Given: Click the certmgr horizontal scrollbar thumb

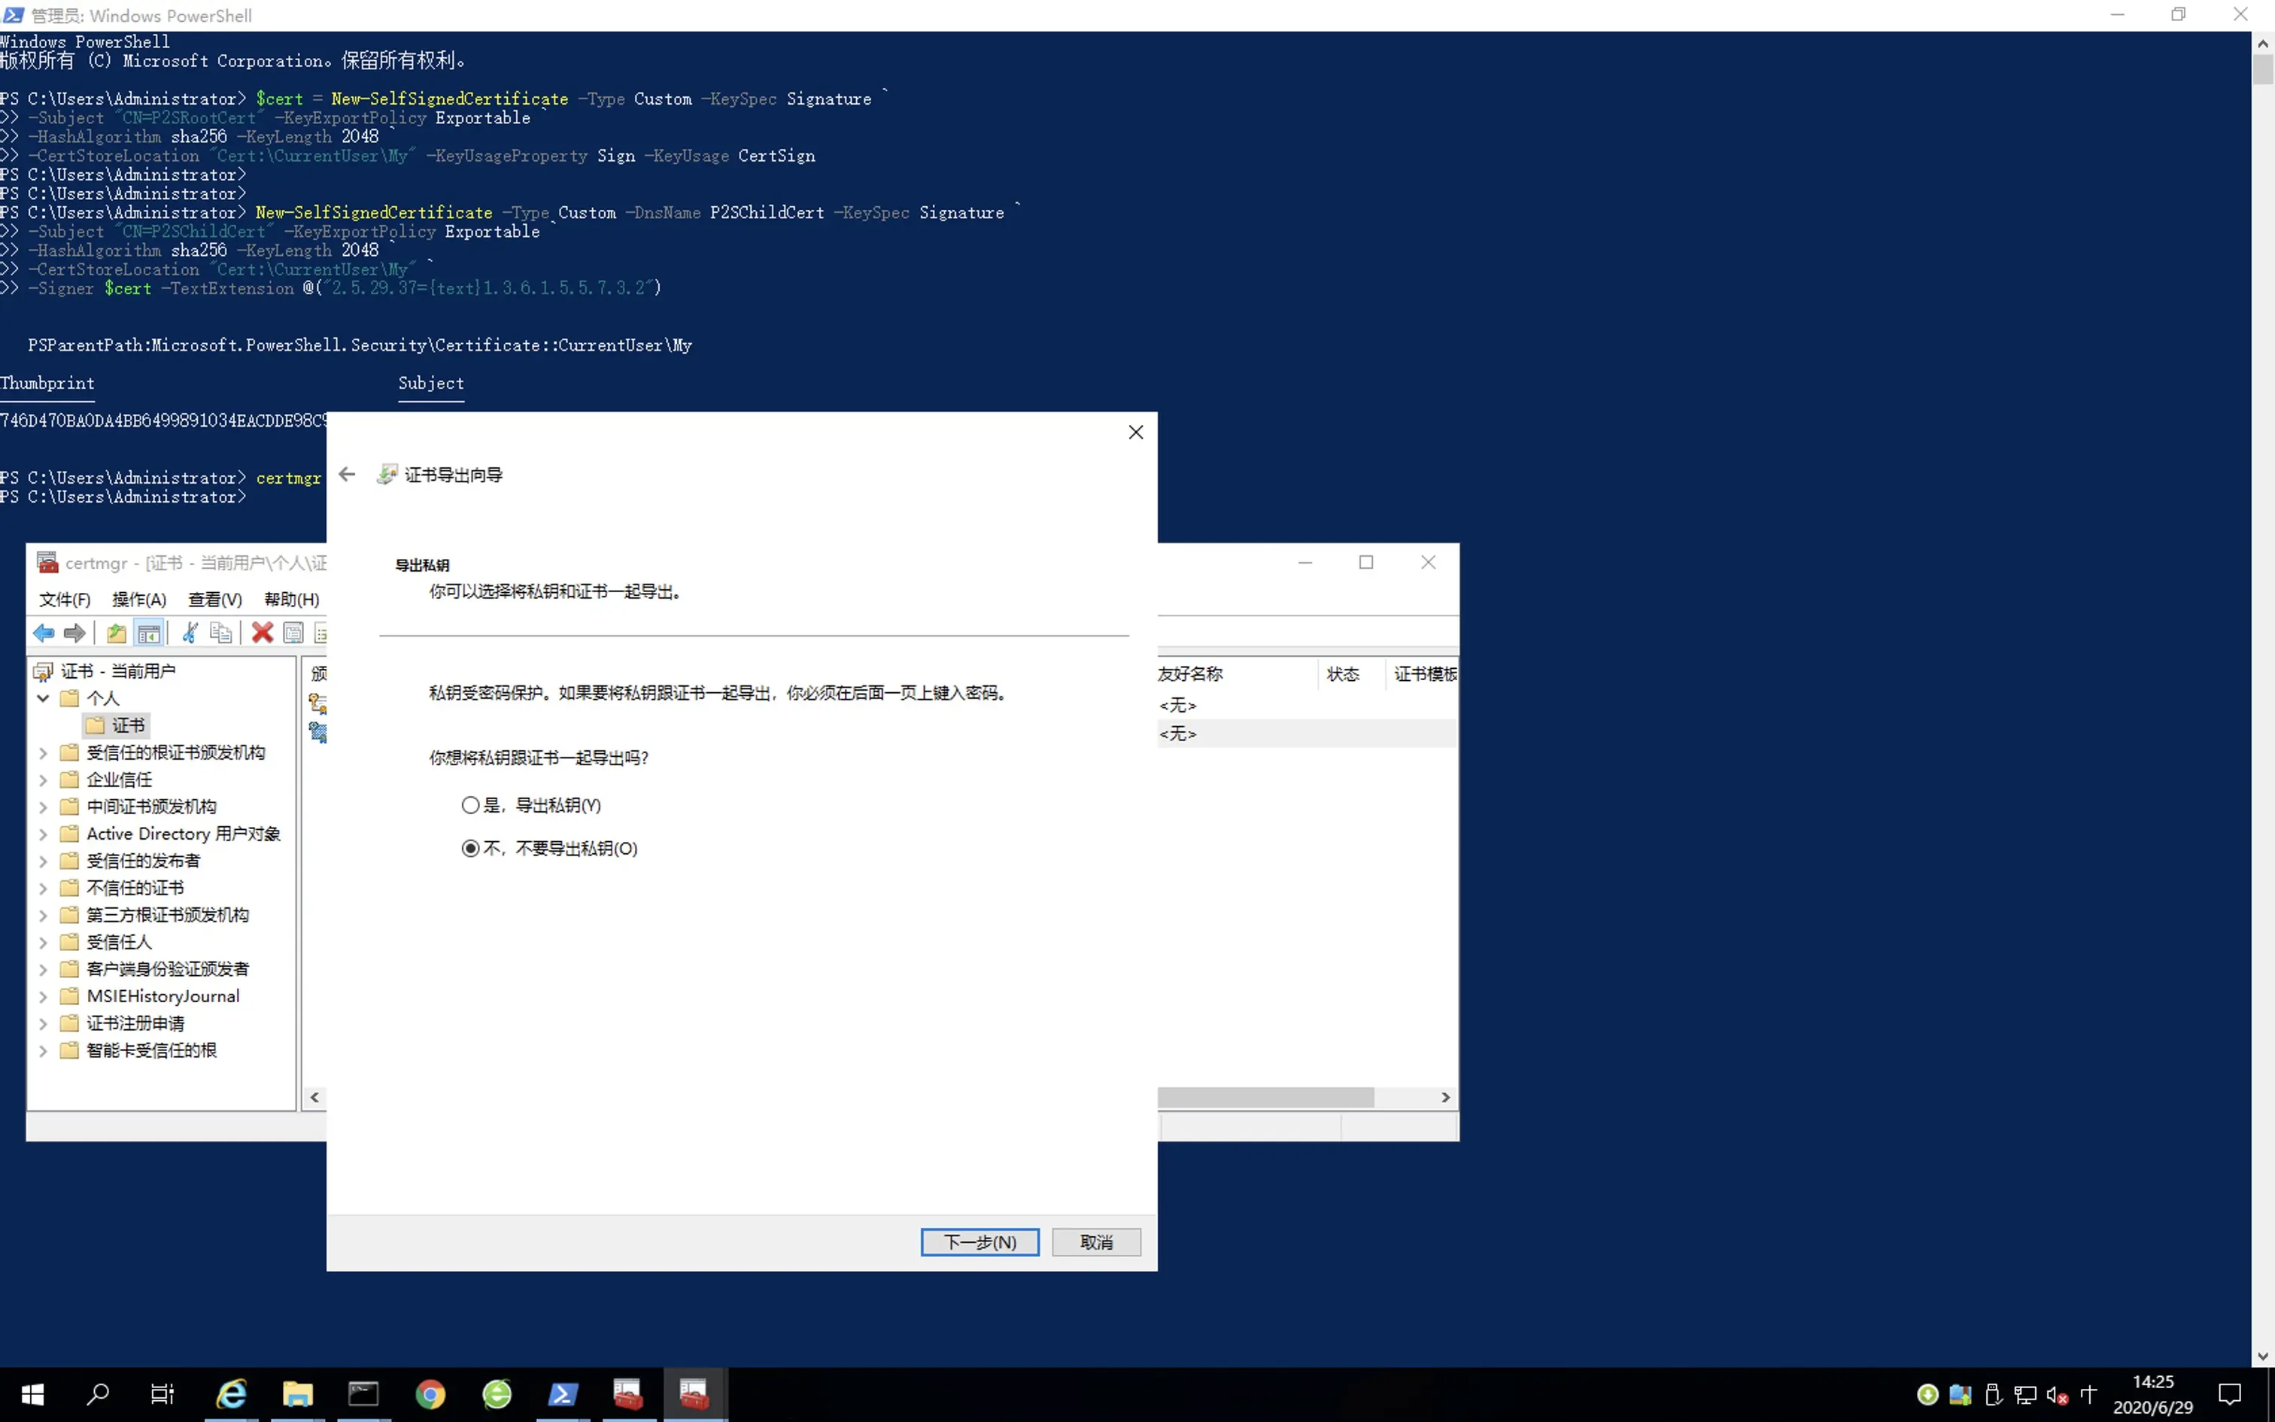Looking at the screenshot, I should tap(1265, 1098).
